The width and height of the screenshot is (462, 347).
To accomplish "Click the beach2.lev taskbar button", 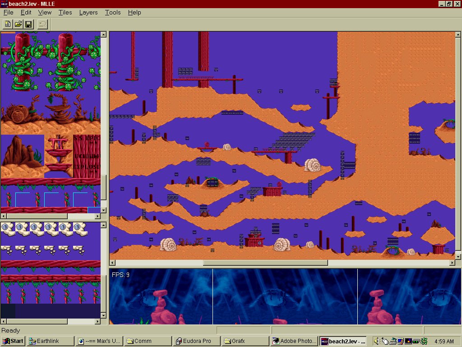I will click(x=343, y=341).
